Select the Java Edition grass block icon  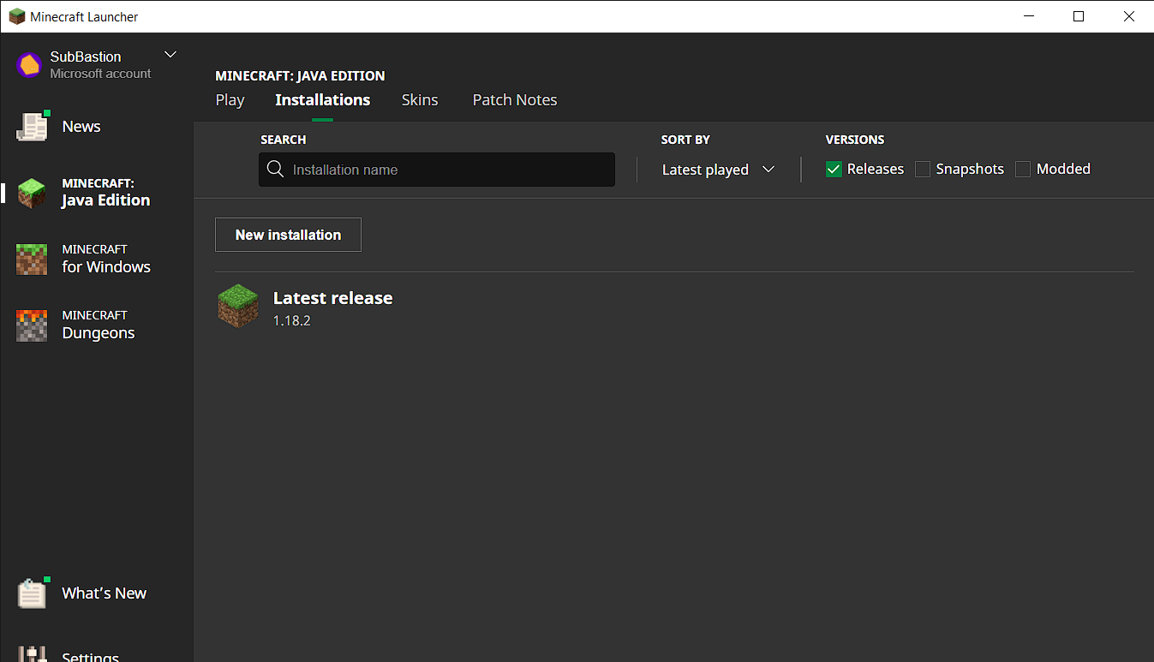click(32, 193)
